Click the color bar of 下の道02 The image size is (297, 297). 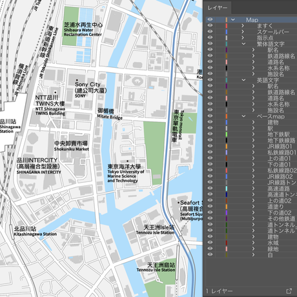tap(227, 212)
